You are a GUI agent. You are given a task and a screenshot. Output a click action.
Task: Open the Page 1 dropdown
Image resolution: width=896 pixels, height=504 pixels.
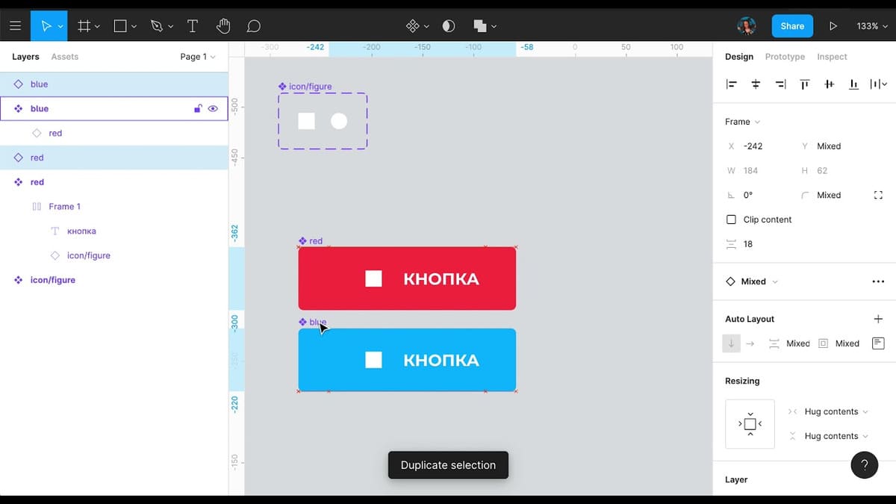coord(197,57)
